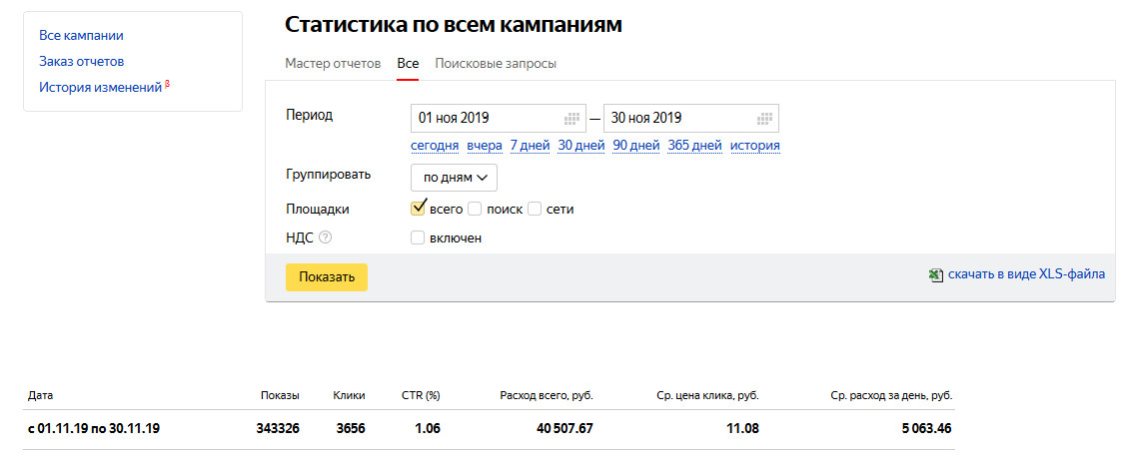Screen dimensions: 1129x469
Task: Toggle the "всего" platforms checkbox
Action: 419,209
